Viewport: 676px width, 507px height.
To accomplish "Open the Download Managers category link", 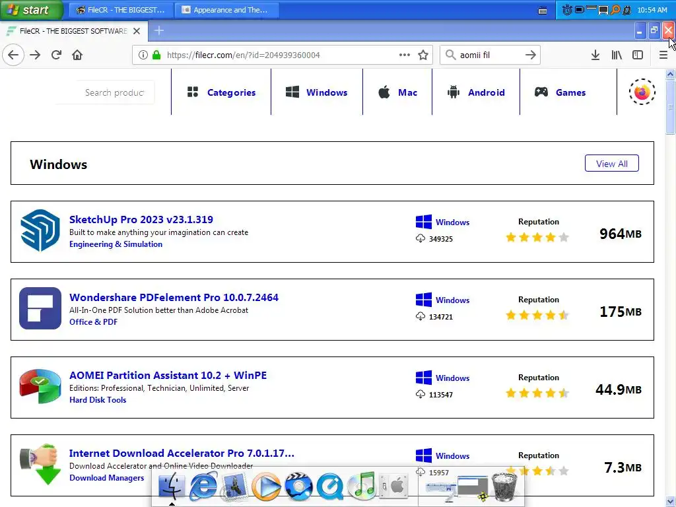I will click(107, 478).
